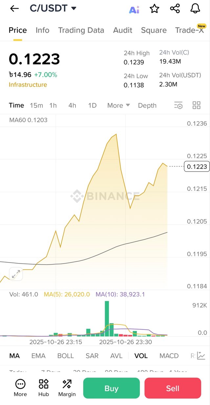Open the indicator chart settings icon
210x405 pixels.
click(x=201, y=356)
